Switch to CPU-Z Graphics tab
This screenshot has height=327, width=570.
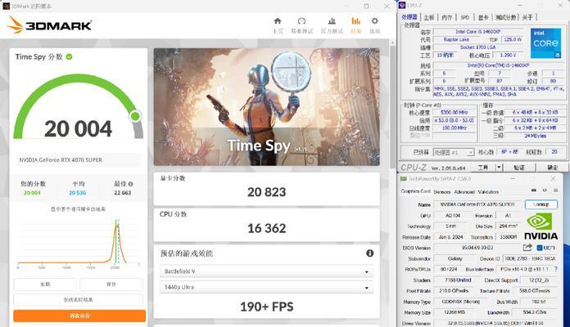point(483,17)
